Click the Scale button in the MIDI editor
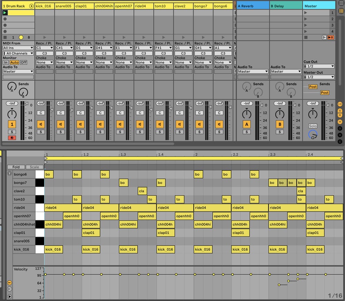Image resolution: width=345 pixels, height=301 pixels. (x=34, y=167)
